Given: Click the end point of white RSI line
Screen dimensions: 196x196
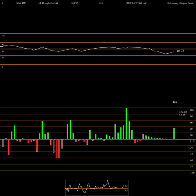Looking at the screenshot, I should coord(174,52).
